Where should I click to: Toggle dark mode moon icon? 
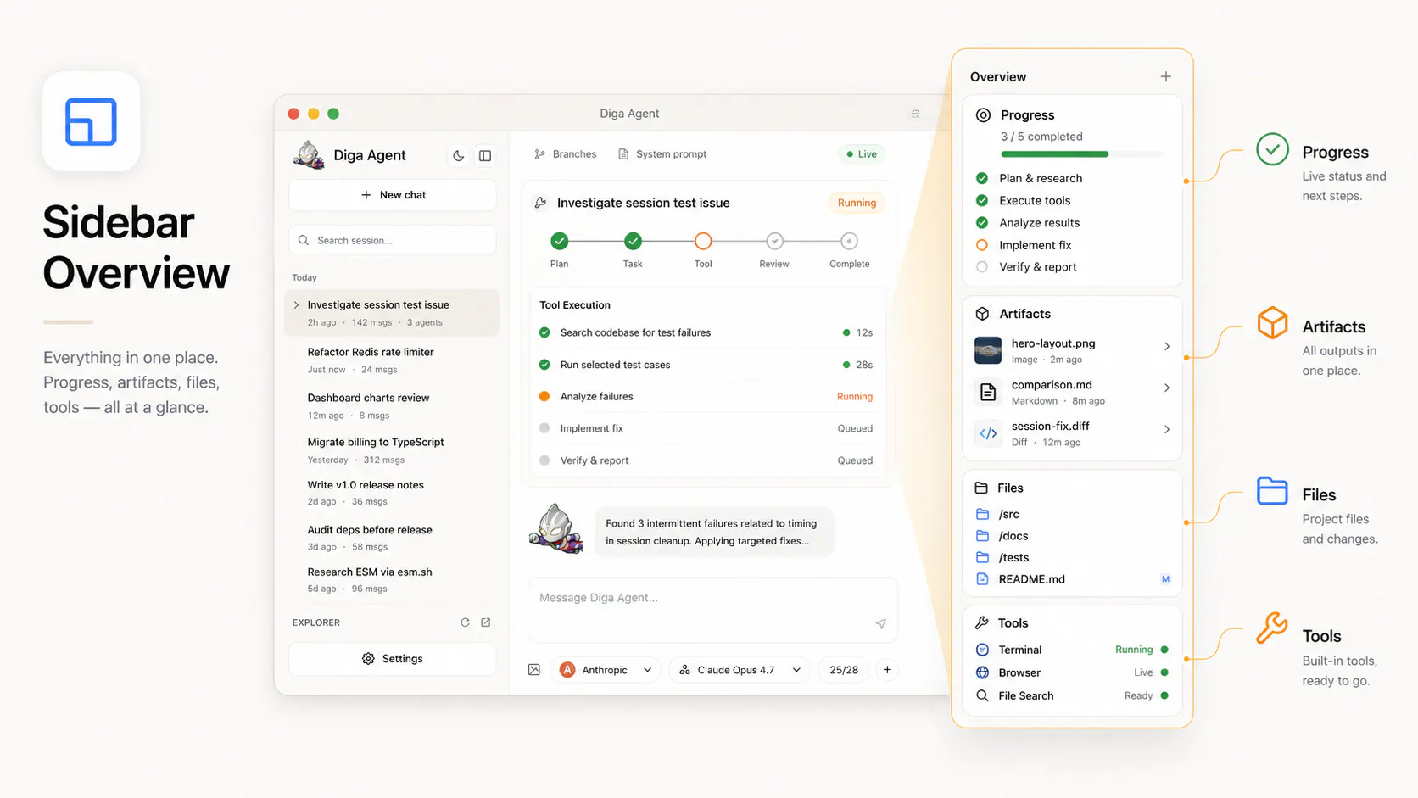click(458, 156)
